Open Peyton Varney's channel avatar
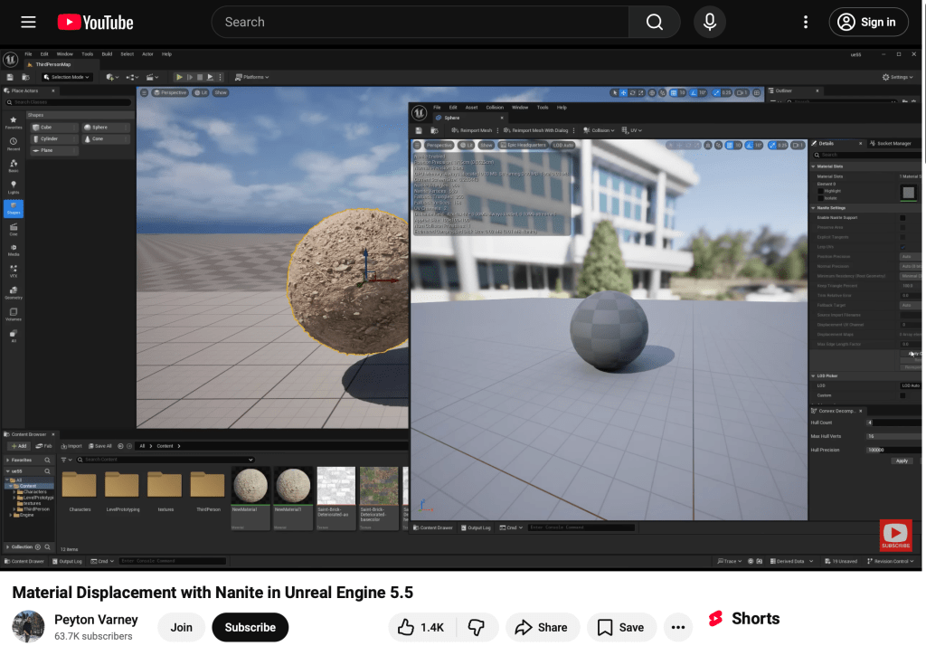 click(x=28, y=627)
